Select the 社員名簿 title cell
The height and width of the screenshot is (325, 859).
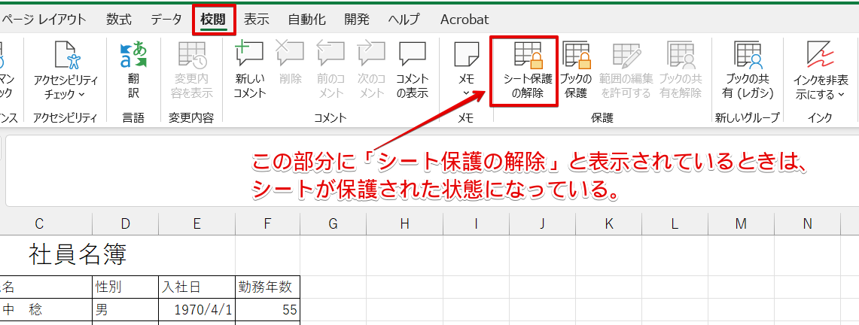[78, 255]
